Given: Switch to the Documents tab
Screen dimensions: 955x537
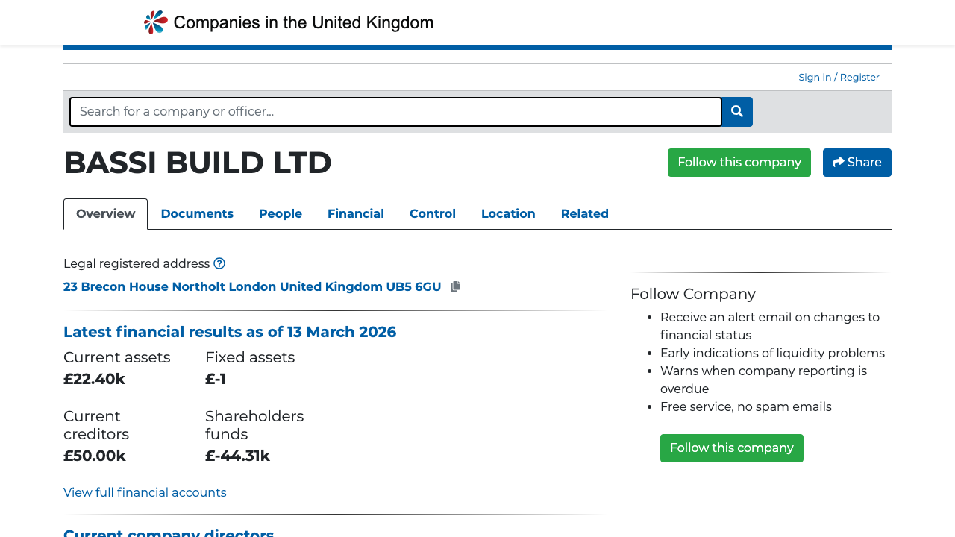Looking at the screenshot, I should coord(197,213).
